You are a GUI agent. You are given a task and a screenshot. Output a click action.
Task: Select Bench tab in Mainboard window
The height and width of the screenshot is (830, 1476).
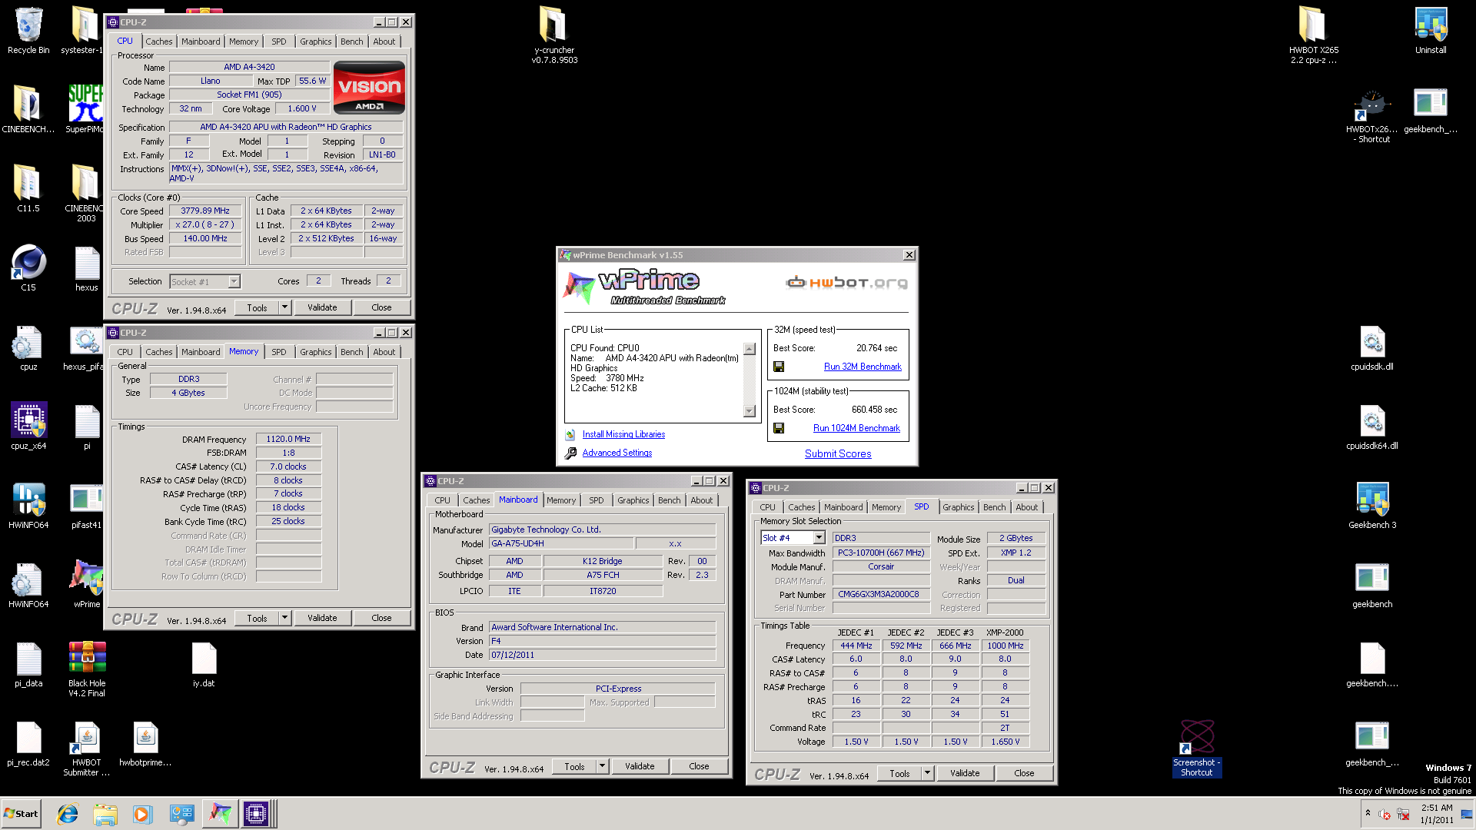coord(669,500)
